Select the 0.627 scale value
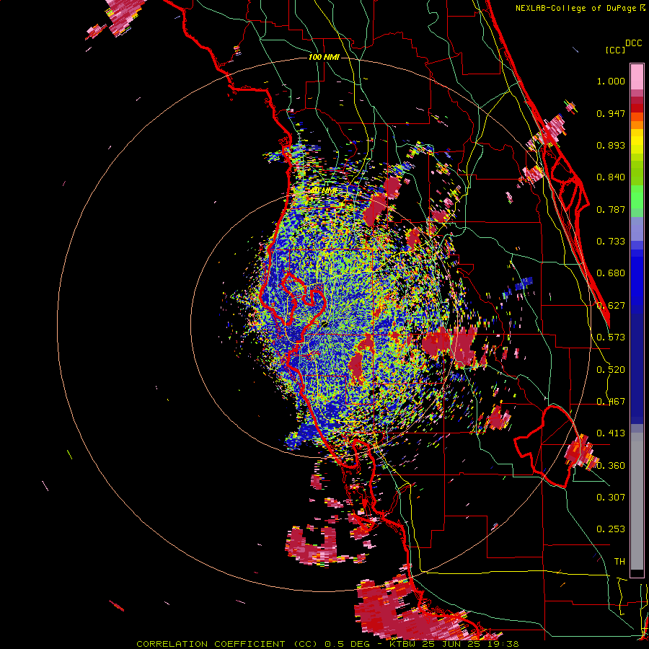 (611, 306)
